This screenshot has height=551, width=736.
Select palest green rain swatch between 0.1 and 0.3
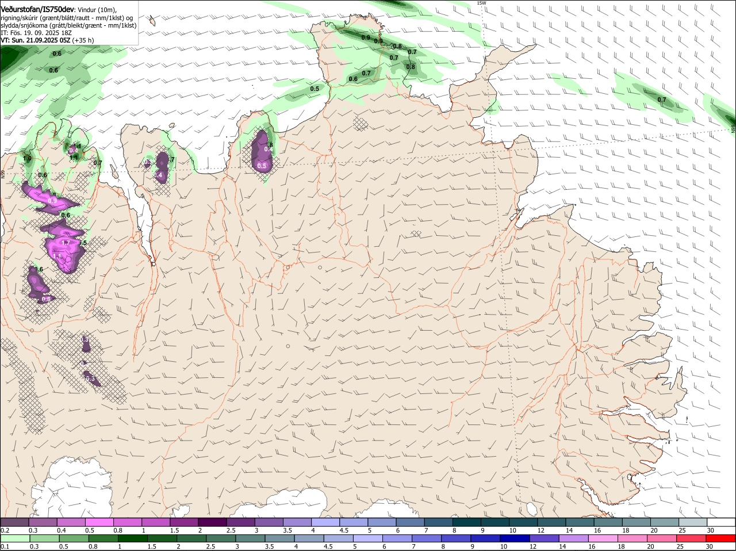click(x=15, y=538)
